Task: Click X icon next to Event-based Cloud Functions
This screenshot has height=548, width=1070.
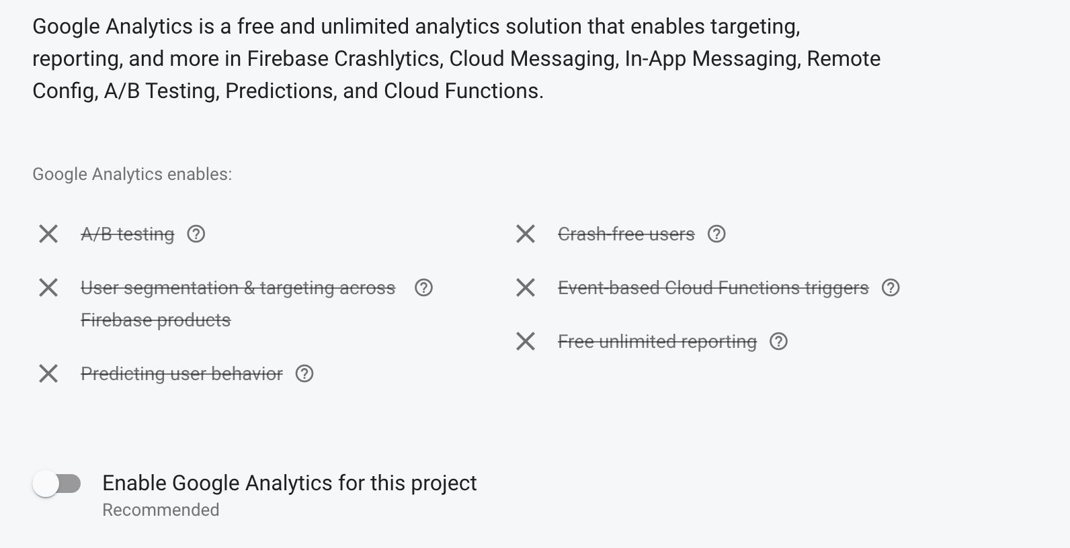Action: click(x=526, y=287)
